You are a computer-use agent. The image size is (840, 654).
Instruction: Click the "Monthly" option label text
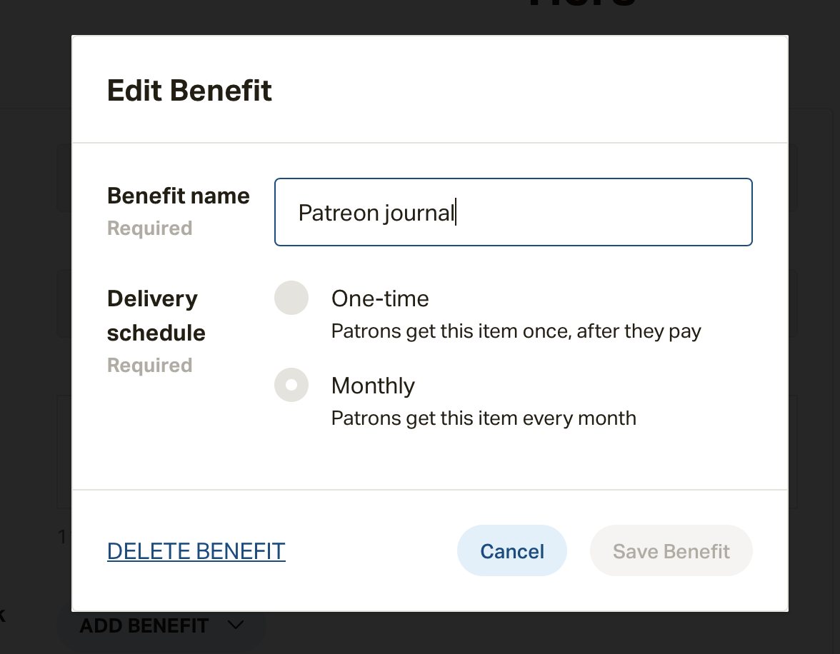pyautogui.click(x=373, y=386)
